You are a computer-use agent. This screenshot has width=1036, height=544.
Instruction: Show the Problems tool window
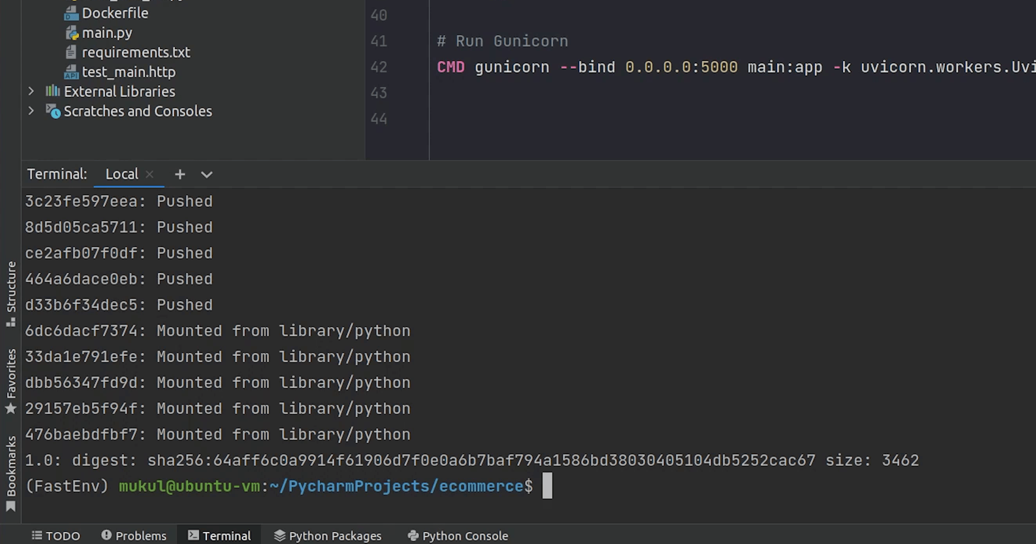pos(133,535)
